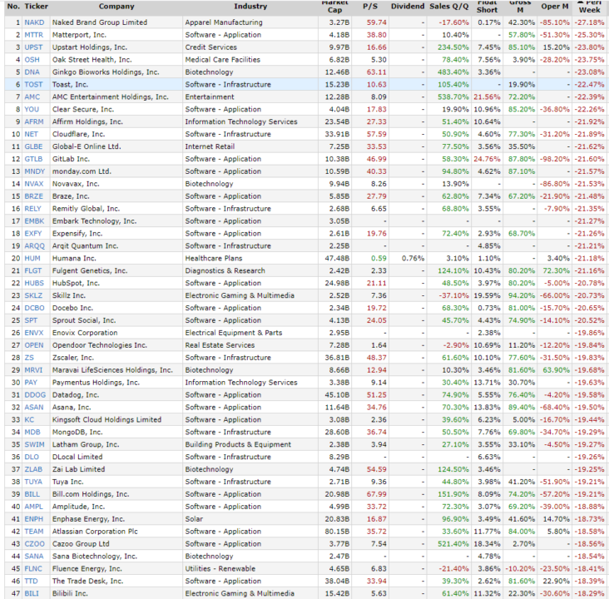
Task: Open DNA ticker link
Action: pos(32,72)
